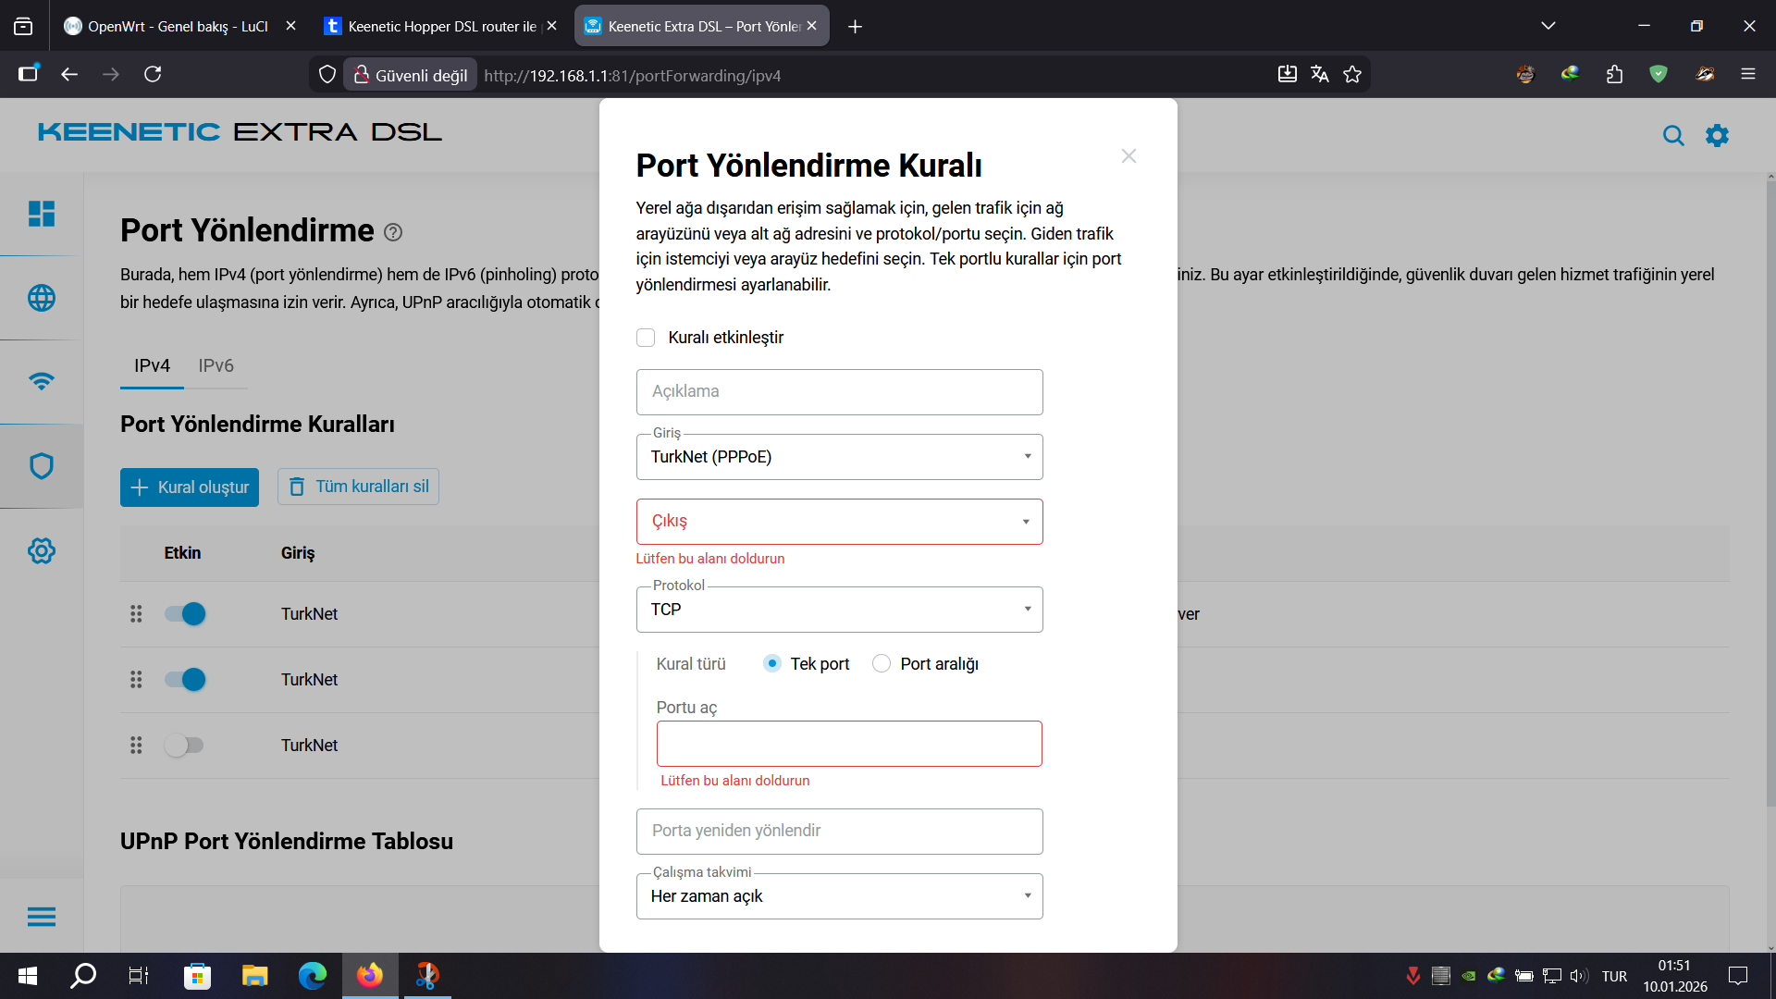Open the gear management sidebar icon
This screenshot has width=1776, height=999.
coord(42,551)
